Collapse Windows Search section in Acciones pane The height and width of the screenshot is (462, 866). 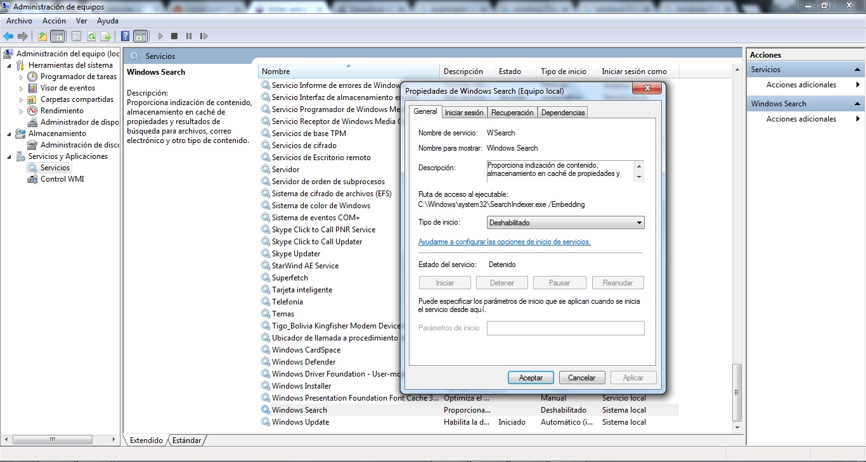point(857,104)
